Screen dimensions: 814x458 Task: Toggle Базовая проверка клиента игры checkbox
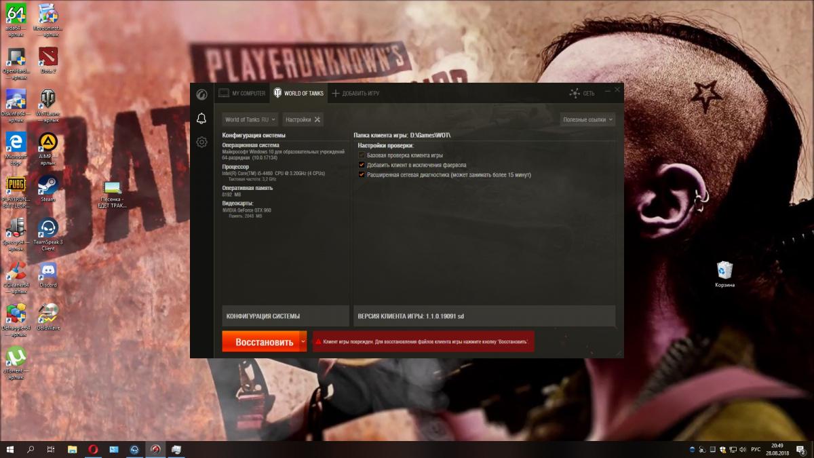[x=362, y=155]
